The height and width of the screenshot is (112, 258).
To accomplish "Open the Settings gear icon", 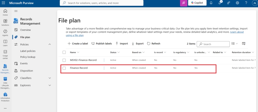I will coord(237,3).
